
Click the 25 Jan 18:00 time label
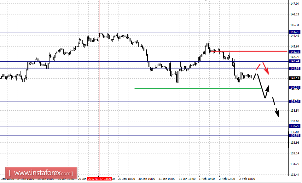click(66, 179)
